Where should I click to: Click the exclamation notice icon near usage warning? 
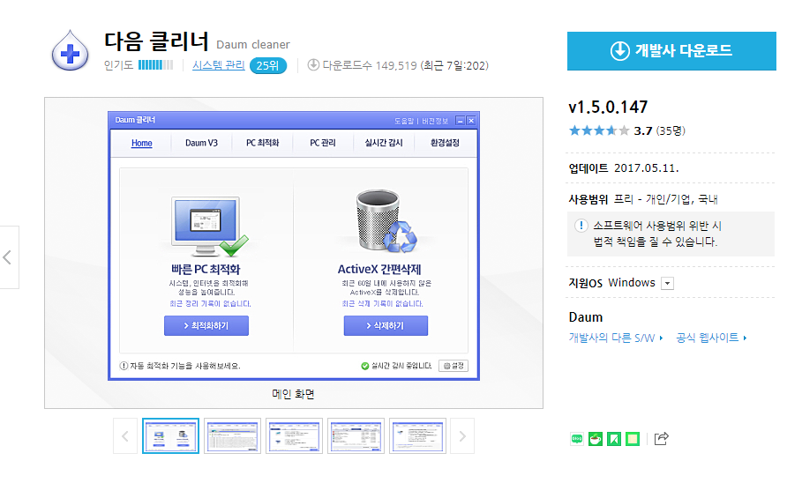point(581,226)
